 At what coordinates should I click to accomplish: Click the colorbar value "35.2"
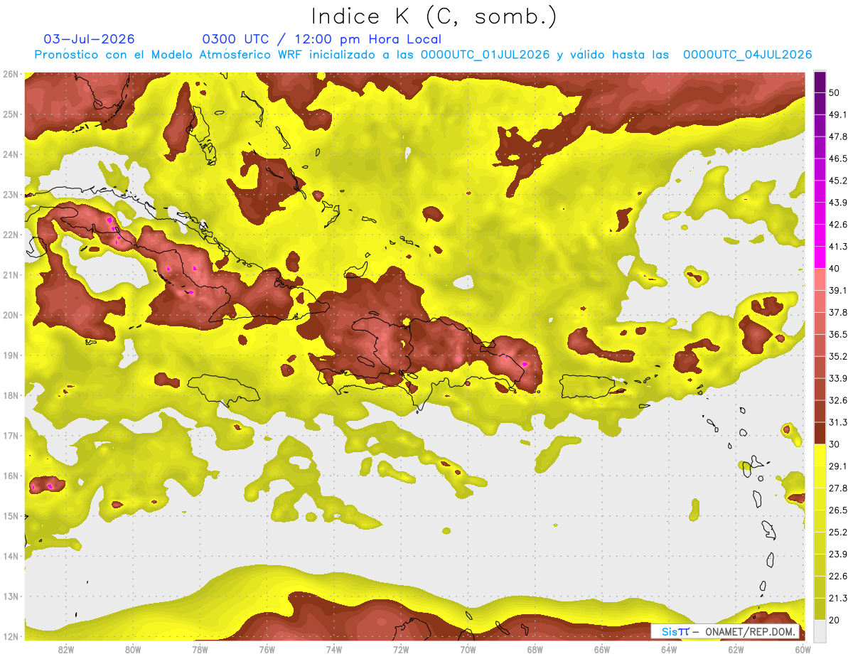click(839, 356)
